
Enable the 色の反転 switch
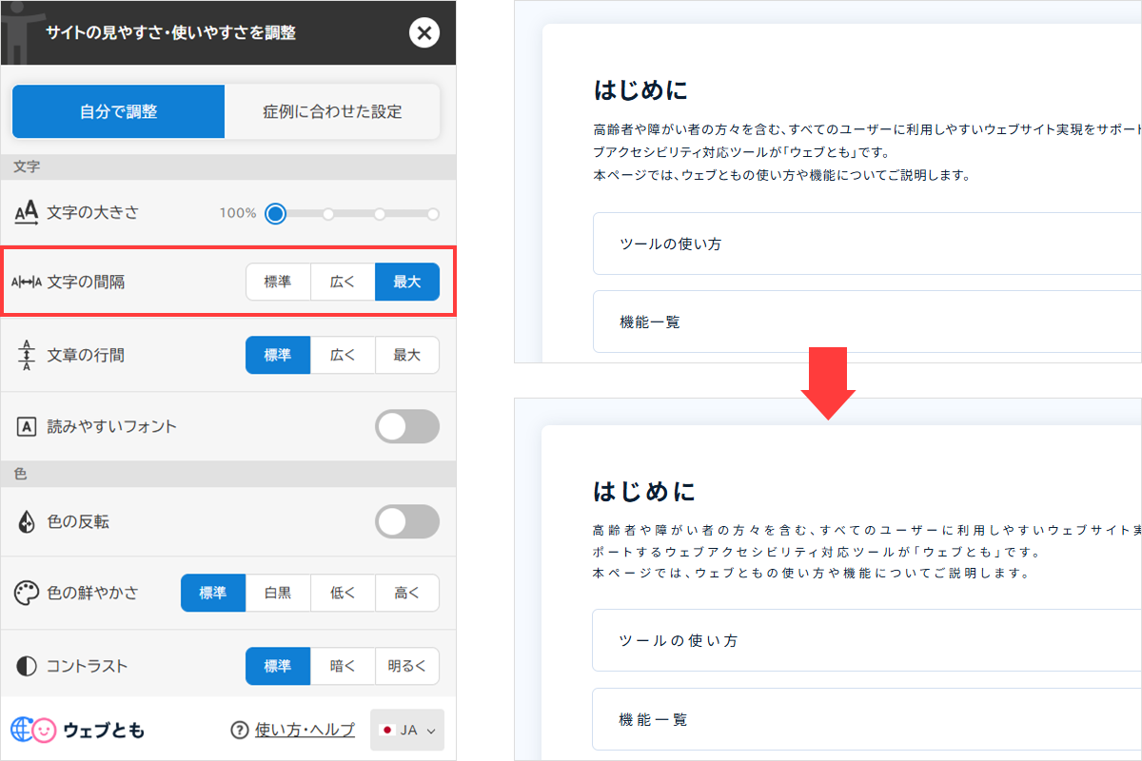pos(407,521)
